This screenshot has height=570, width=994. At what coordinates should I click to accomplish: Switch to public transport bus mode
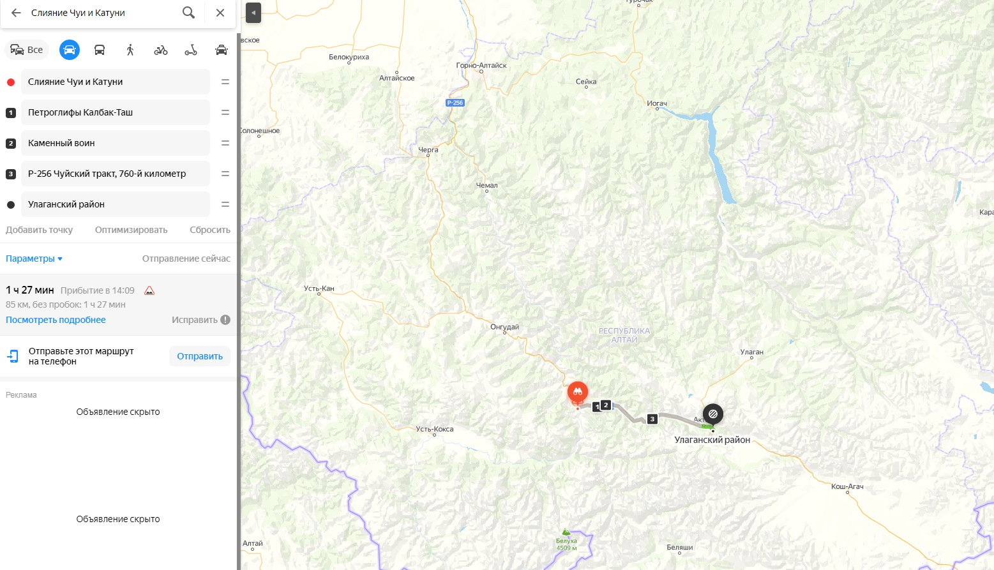[100, 50]
